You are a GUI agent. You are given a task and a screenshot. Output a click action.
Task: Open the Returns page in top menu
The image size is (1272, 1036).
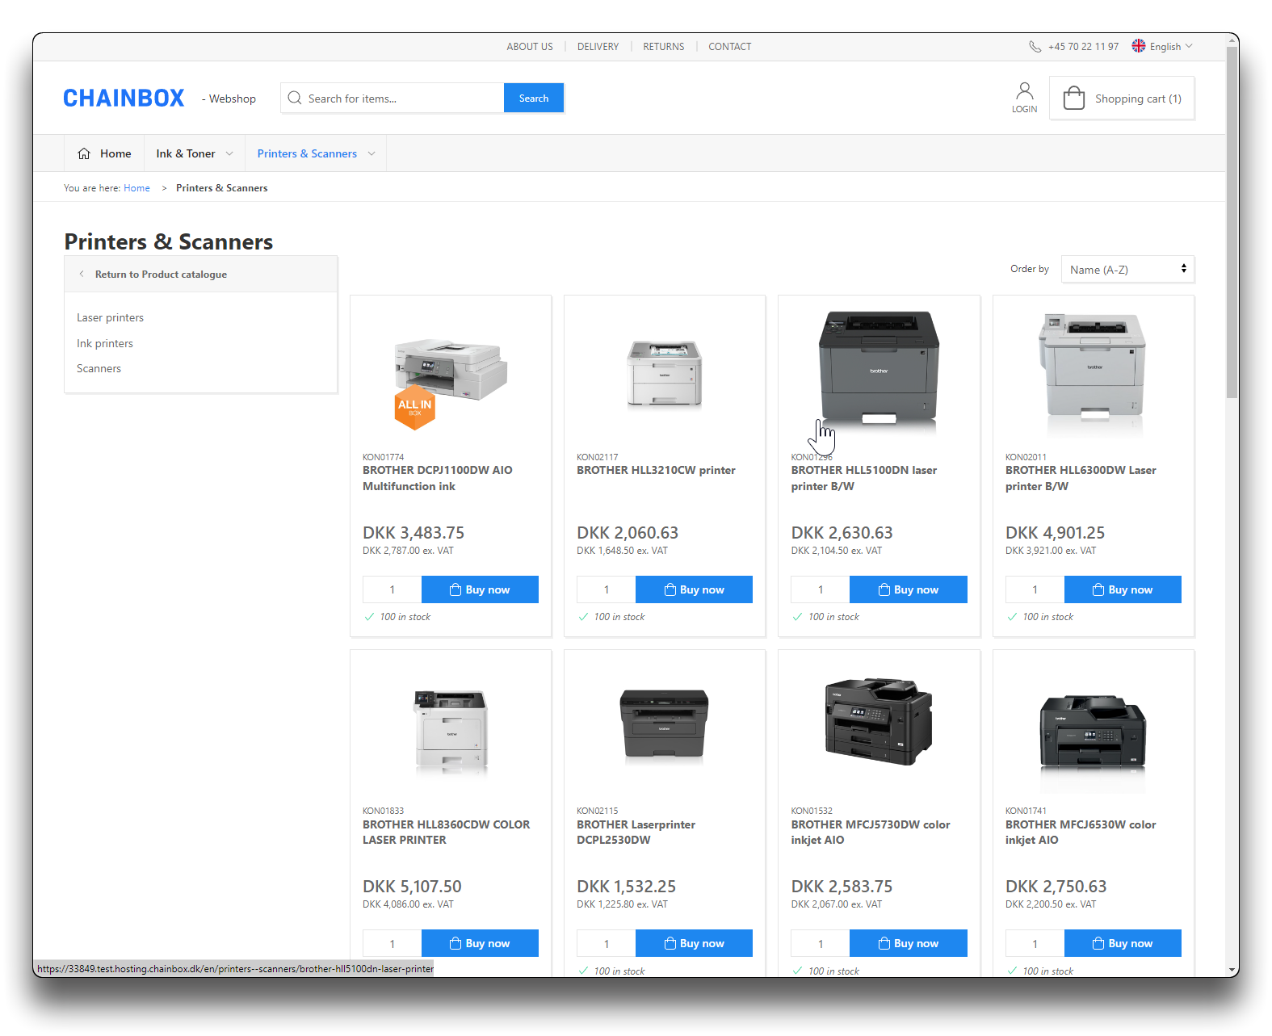(663, 47)
